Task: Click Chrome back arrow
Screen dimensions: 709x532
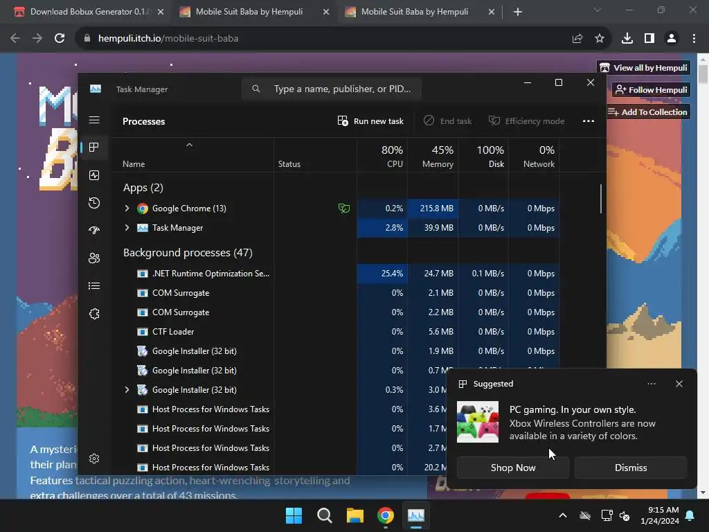Action: 15,39
